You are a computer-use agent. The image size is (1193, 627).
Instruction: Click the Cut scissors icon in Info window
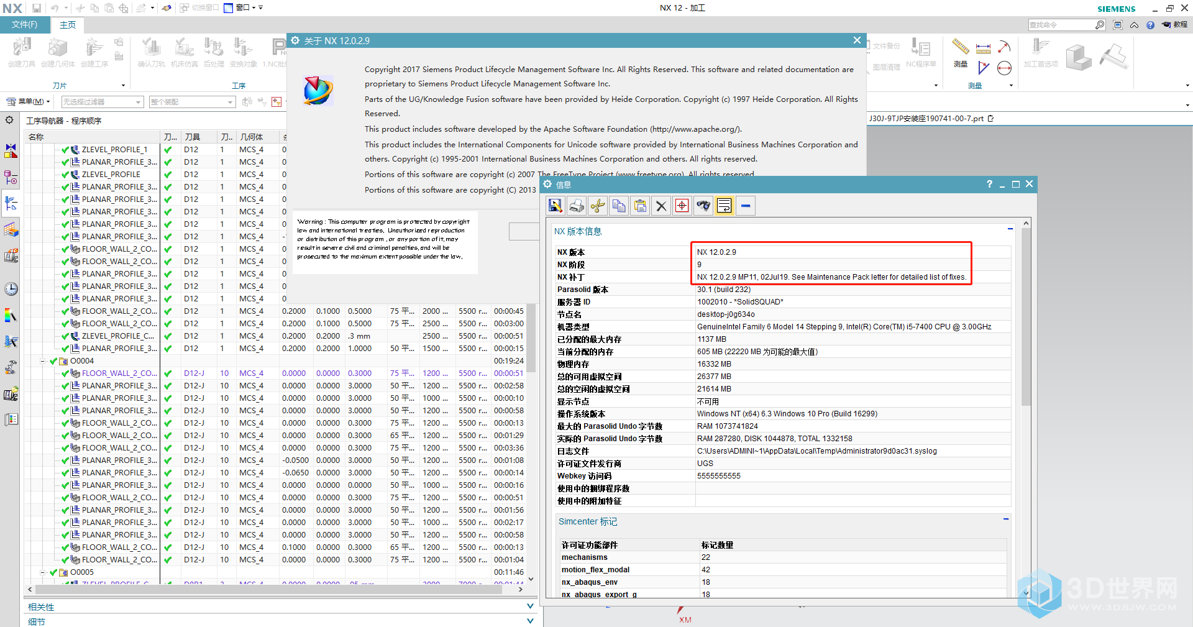pos(598,206)
